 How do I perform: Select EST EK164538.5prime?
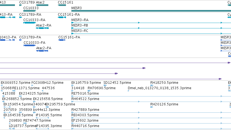[x=18, y=115]
